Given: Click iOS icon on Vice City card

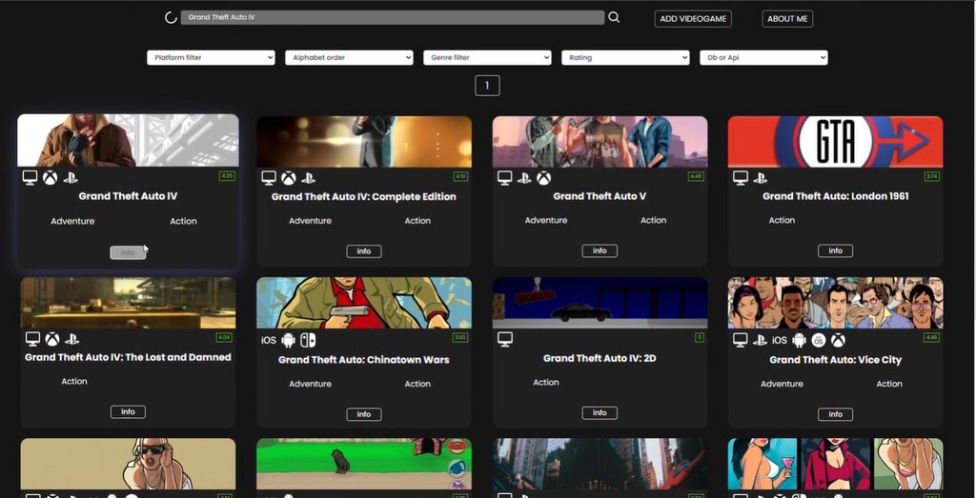Looking at the screenshot, I should pyautogui.click(x=780, y=341).
